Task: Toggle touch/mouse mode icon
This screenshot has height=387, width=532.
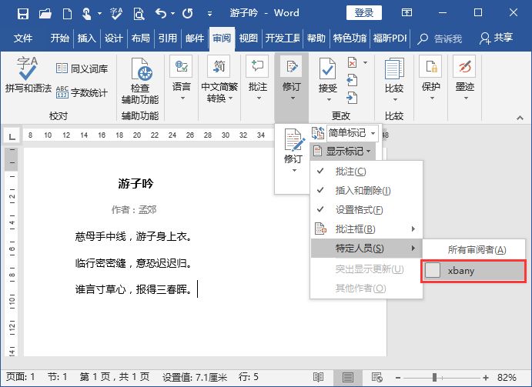Action: [86, 14]
